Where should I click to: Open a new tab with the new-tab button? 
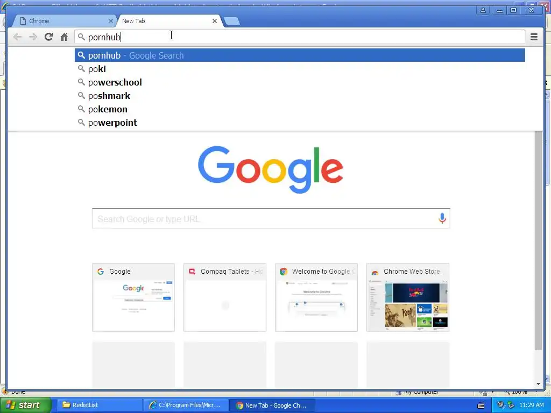[232, 22]
